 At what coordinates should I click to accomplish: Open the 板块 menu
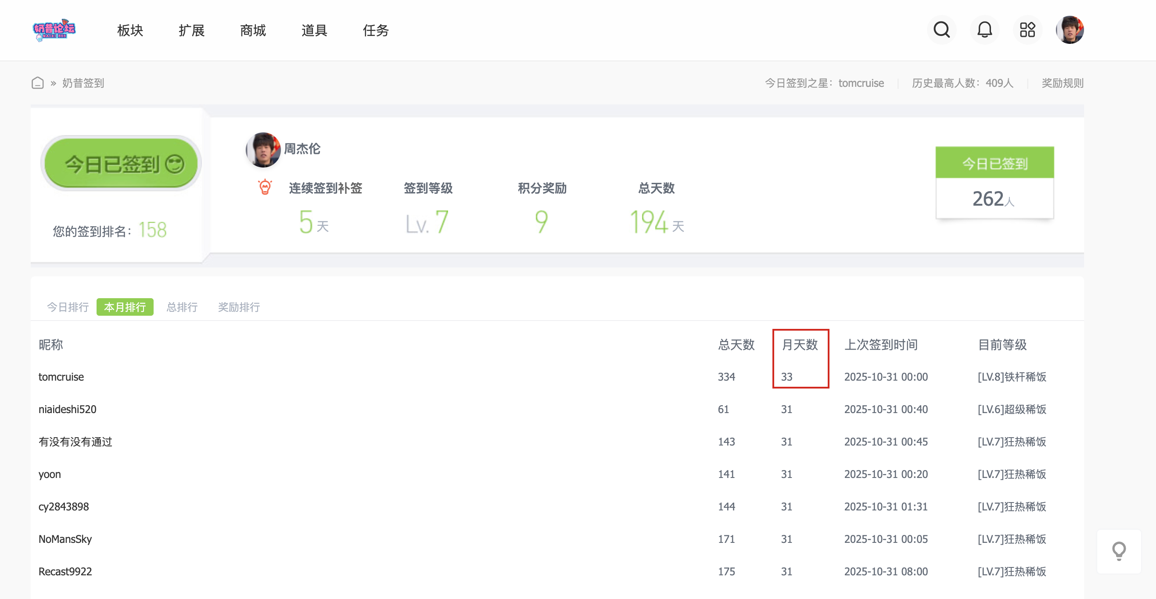pos(130,30)
